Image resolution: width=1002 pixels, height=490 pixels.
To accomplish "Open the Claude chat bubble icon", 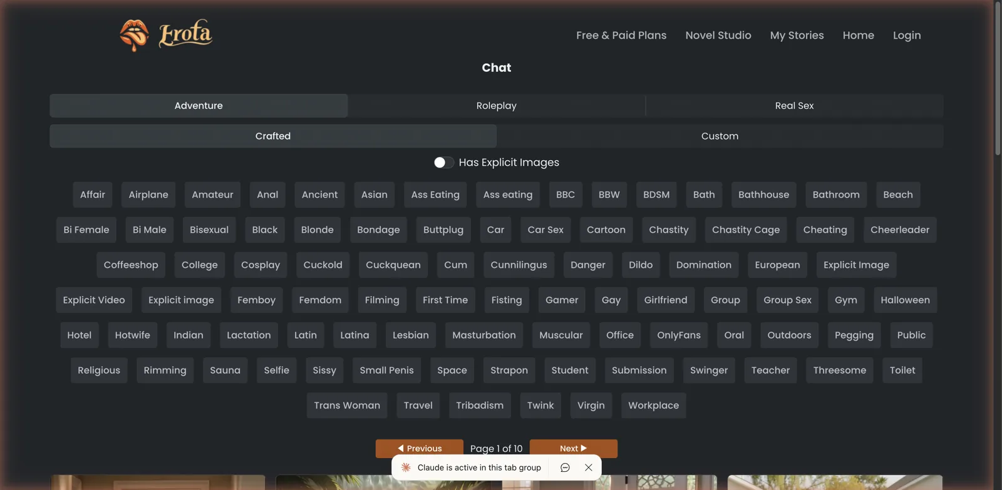I will point(565,467).
